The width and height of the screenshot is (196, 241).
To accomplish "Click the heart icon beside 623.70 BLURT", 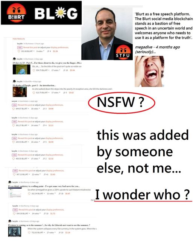I will pyautogui.click(x=34, y=93).
